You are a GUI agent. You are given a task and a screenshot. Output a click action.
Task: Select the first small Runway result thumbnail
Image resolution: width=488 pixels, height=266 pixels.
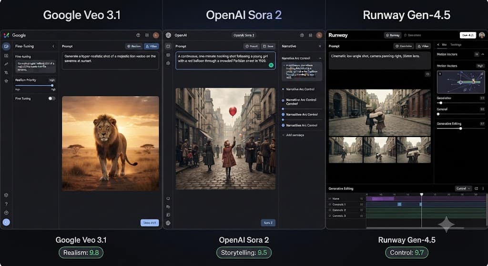click(346, 150)
